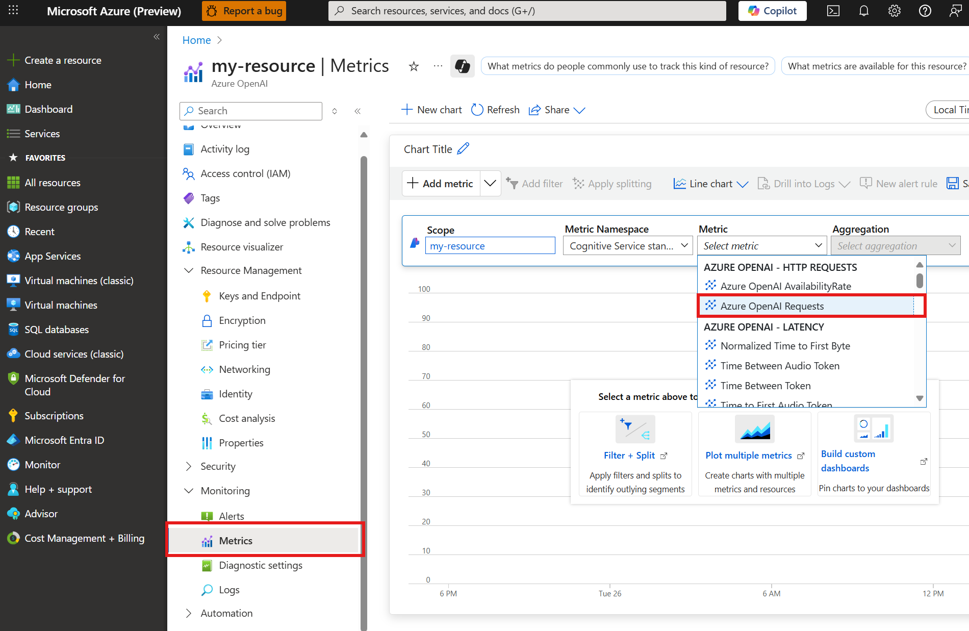Open the Help and support icon
Screen dimensions: 969x631
coord(925,11)
